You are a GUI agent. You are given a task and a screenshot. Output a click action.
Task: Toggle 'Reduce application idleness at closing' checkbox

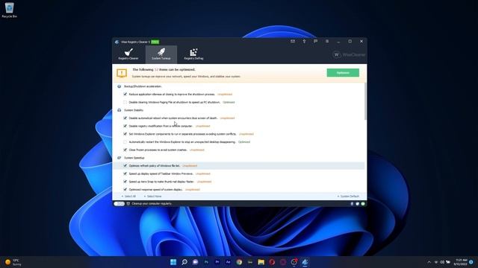pos(125,95)
